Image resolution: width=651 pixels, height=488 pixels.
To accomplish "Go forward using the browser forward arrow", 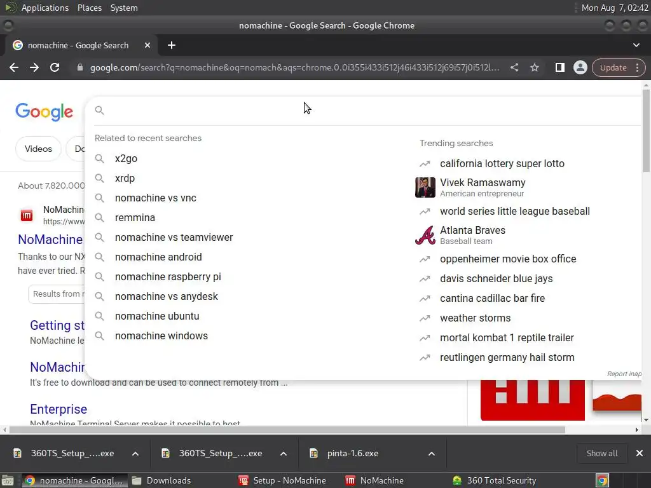I will (34, 67).
